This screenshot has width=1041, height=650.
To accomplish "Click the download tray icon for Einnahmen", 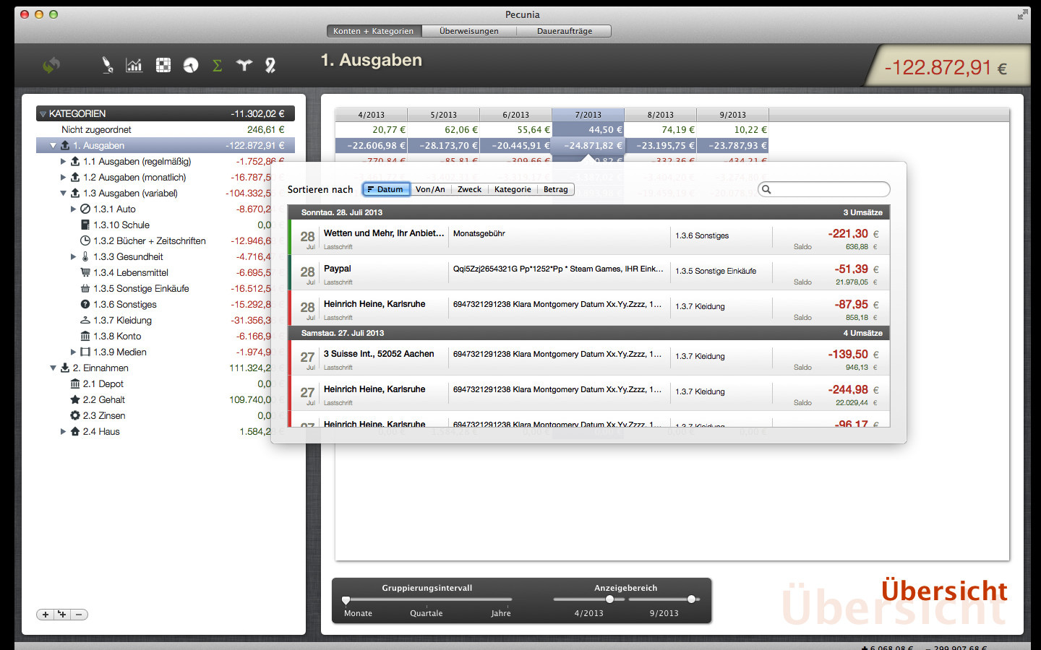I will click(x=65, y=368).
